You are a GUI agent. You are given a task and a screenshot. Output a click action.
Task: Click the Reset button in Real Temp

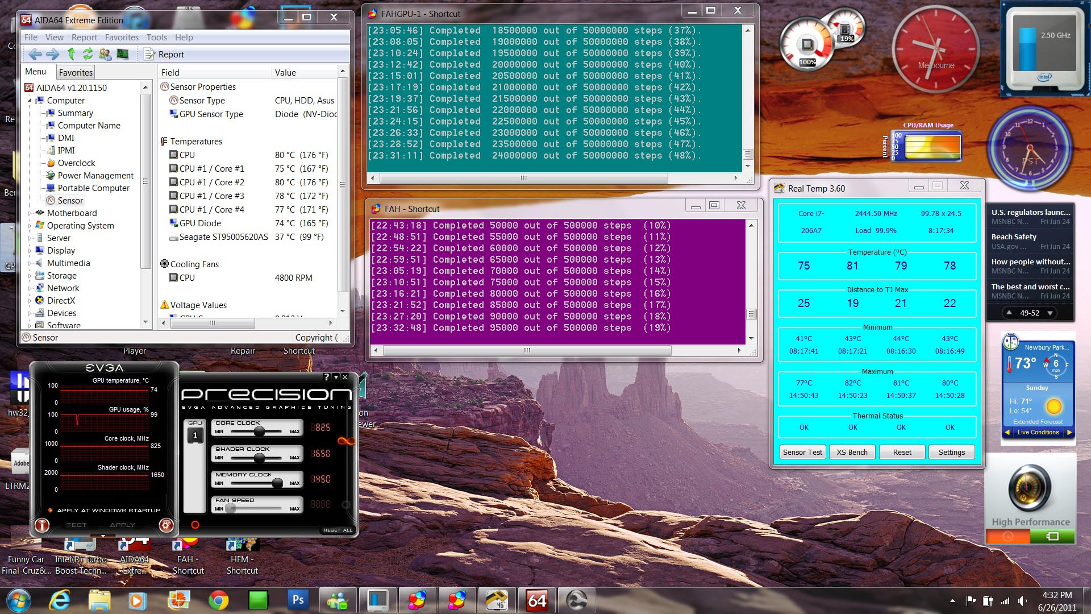[902, 452]
